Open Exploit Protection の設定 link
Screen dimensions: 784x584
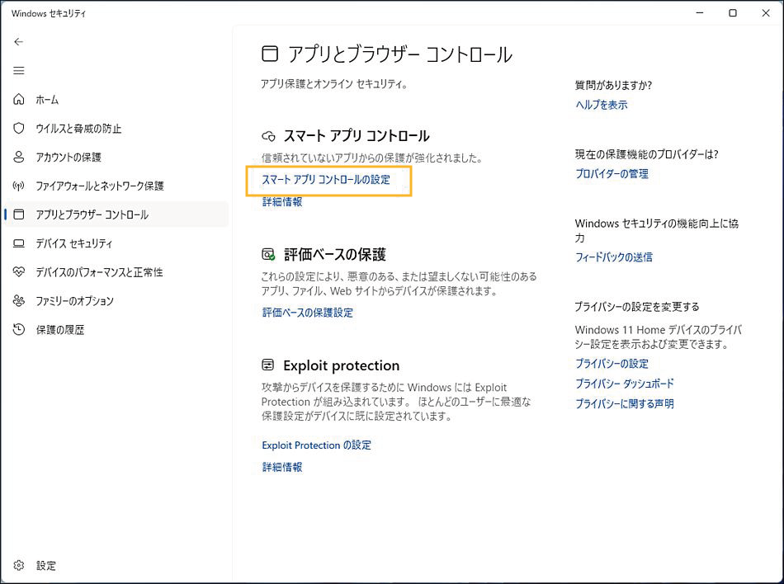tap(316, 445)
